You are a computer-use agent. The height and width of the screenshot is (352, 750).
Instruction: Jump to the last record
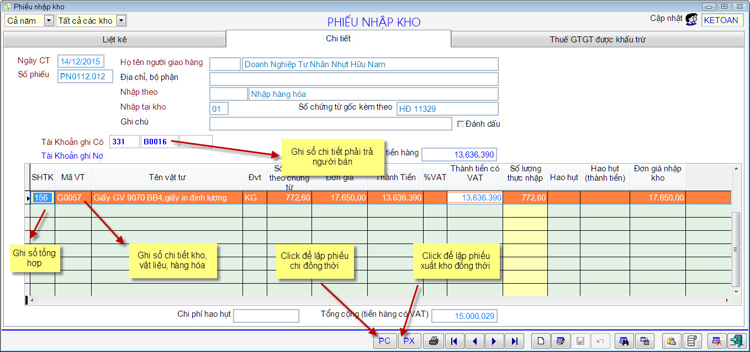tap(514, 341)
